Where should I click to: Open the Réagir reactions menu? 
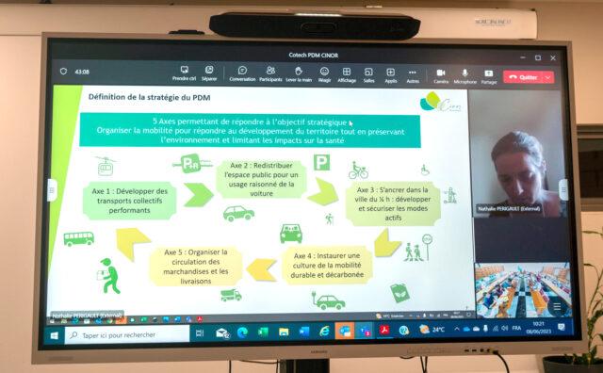[x=324, y=74]
